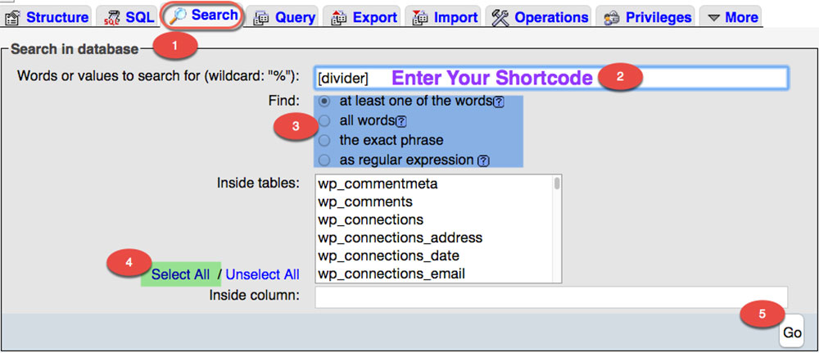819x353 pixels.
Task: Click the Select All link
Action: (x=180, y=274)
